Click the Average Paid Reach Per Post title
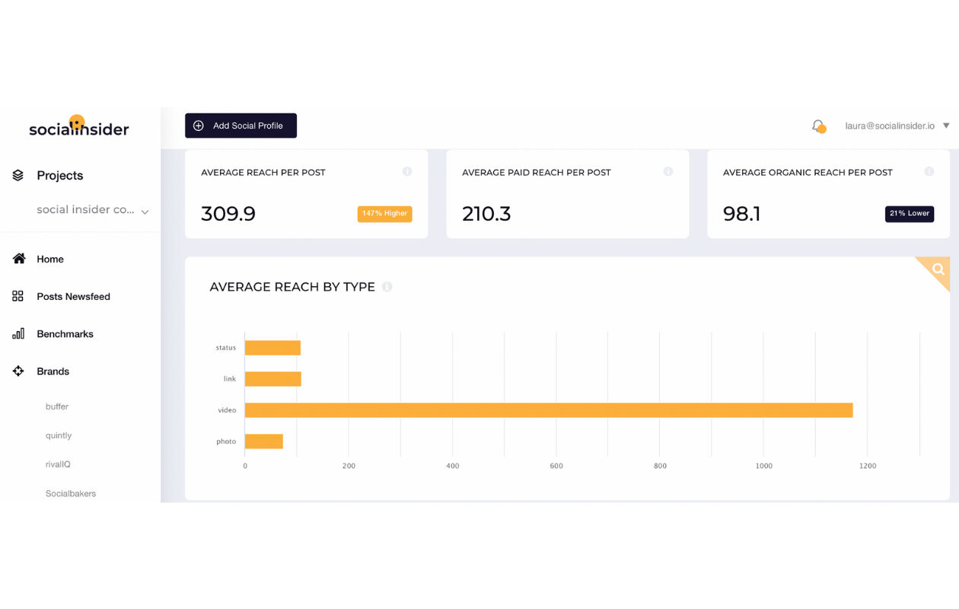Viewport: 959px width, 609px height. point(537,173)
